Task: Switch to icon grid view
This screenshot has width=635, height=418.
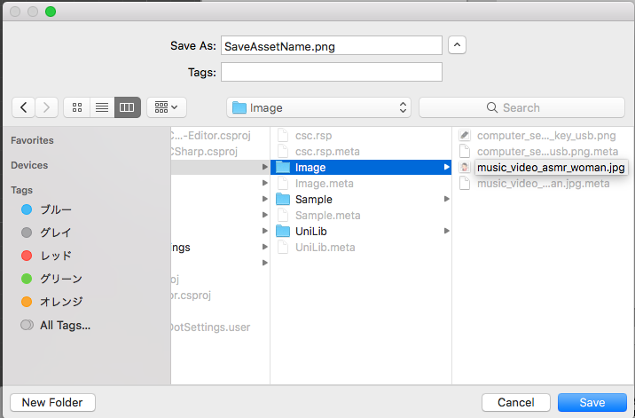Action: (x=77, y=107)
